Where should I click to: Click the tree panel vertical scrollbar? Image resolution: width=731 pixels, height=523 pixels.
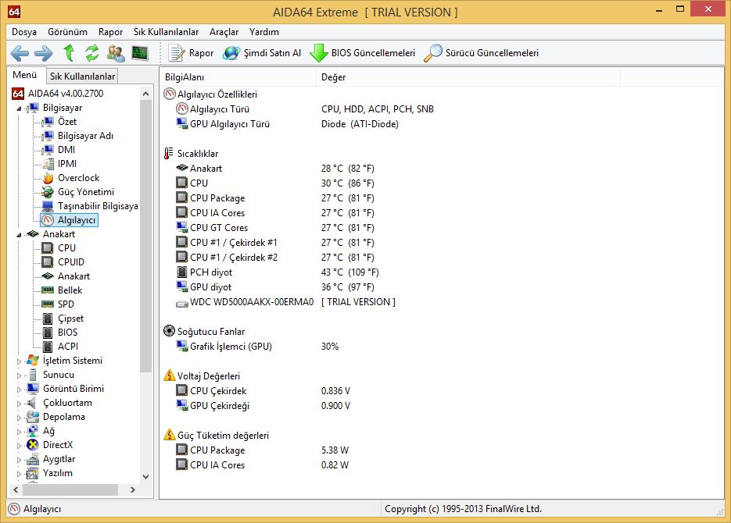pyautogui.click(x=146, y=234)
